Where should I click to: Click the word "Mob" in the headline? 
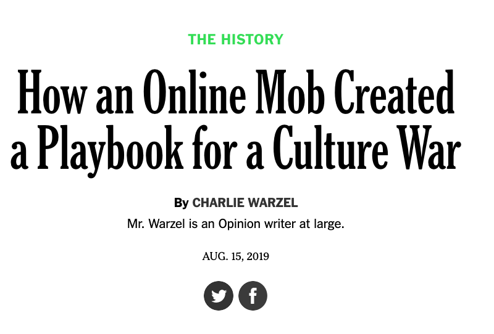(290, 92)
